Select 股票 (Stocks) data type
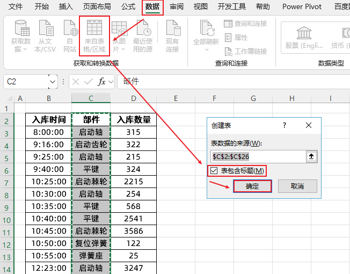The image size is (350, 274). tap(304, 38)
